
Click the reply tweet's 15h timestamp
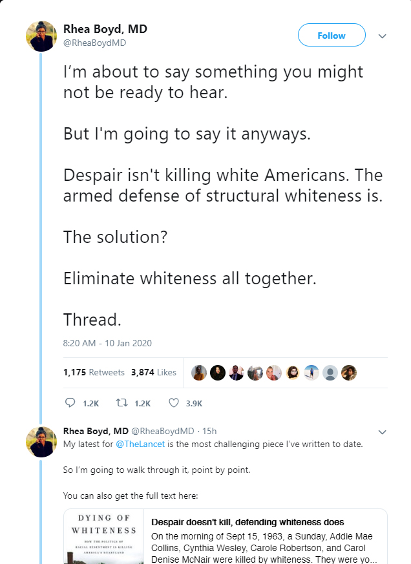click(209, 431)
